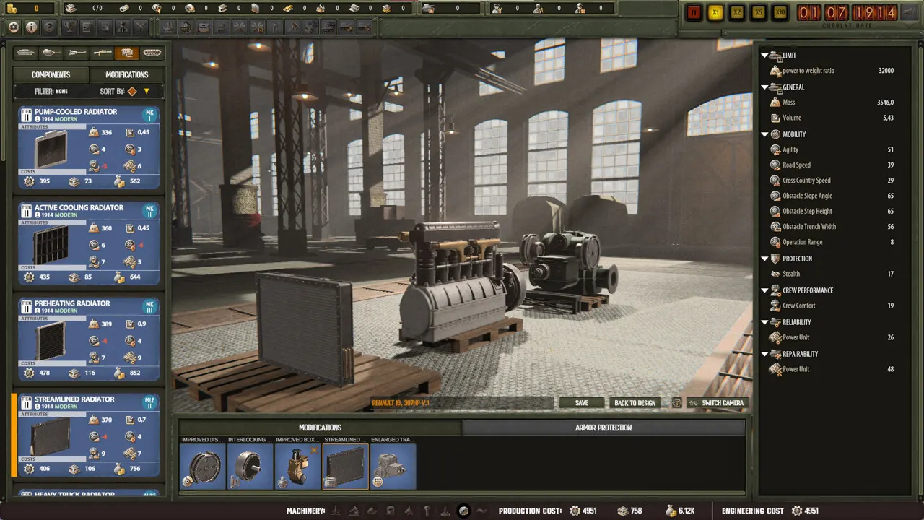This screenshot has width=924, height=520.
Task: Select the cannon category icon
Action: (x=76, y=53)
